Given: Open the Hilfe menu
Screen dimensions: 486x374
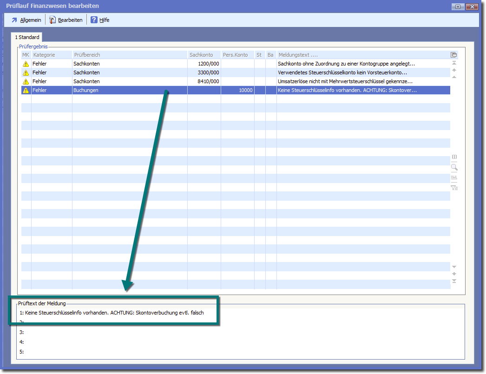Looking at the screenshot, I should pos(100,20).
